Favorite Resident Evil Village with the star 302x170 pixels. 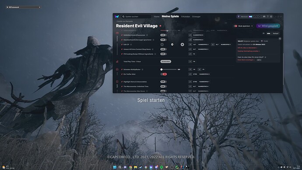160,26
